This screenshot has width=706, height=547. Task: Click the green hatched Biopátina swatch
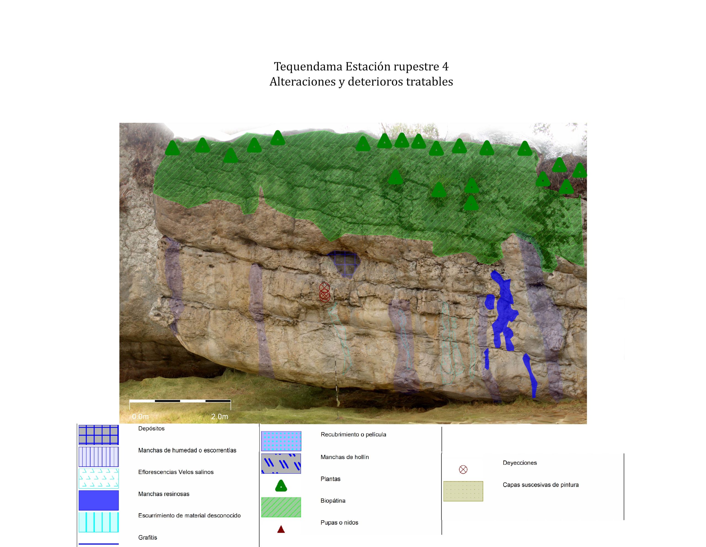click(x=281, y=507)
